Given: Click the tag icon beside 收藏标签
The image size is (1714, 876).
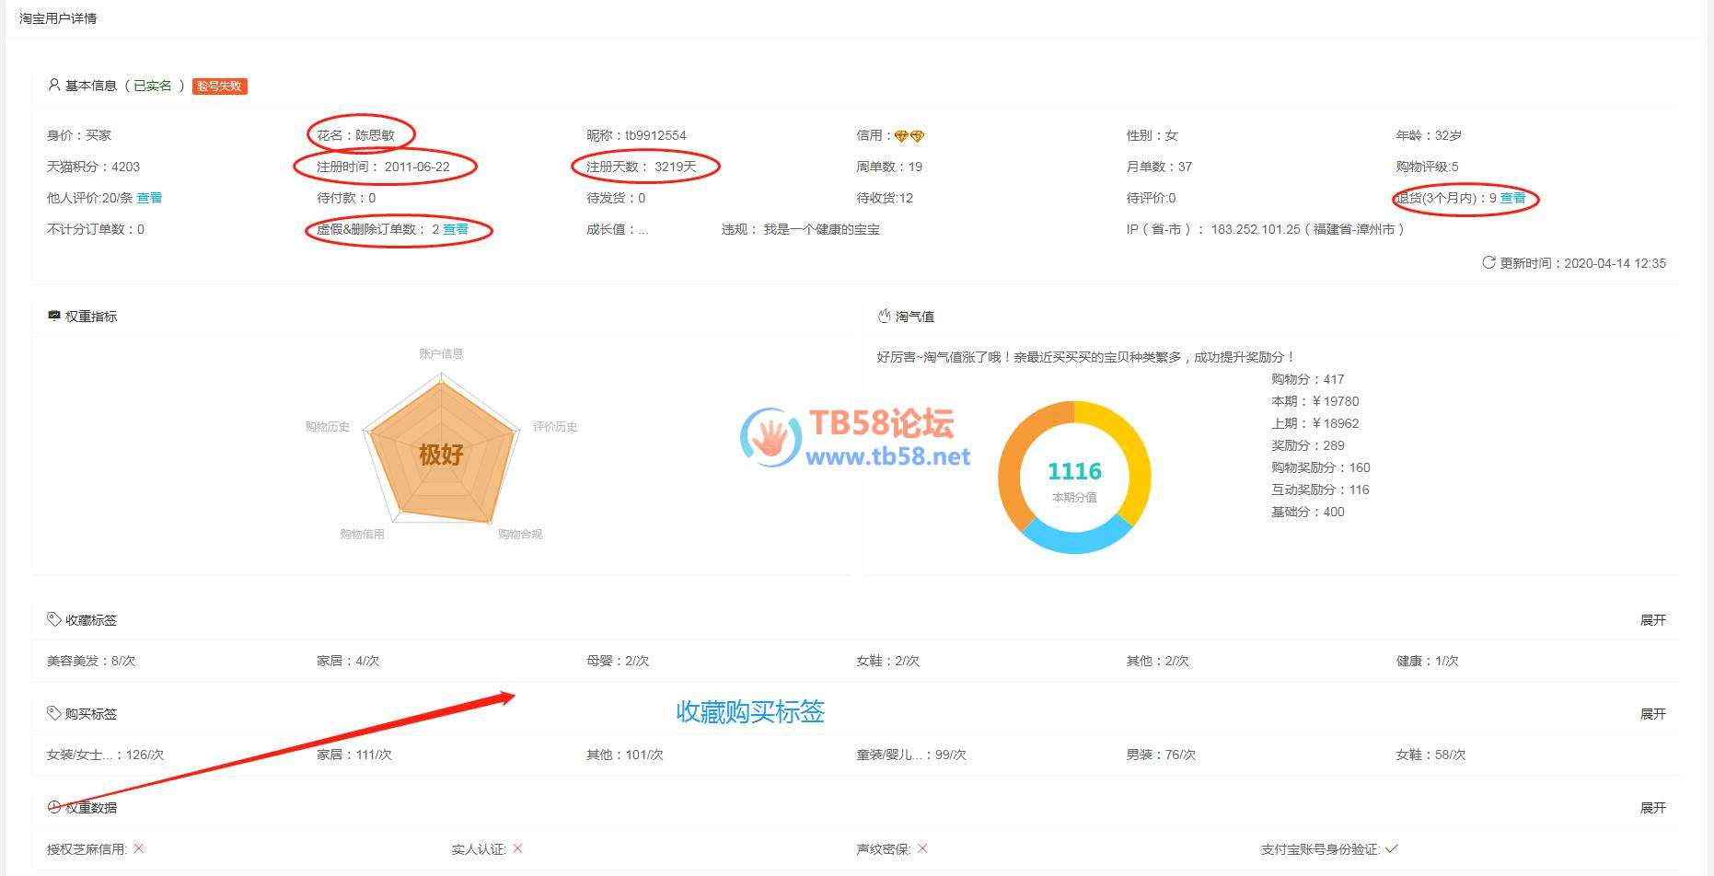Looking at the screenshot, I should [x=53, y=619].
